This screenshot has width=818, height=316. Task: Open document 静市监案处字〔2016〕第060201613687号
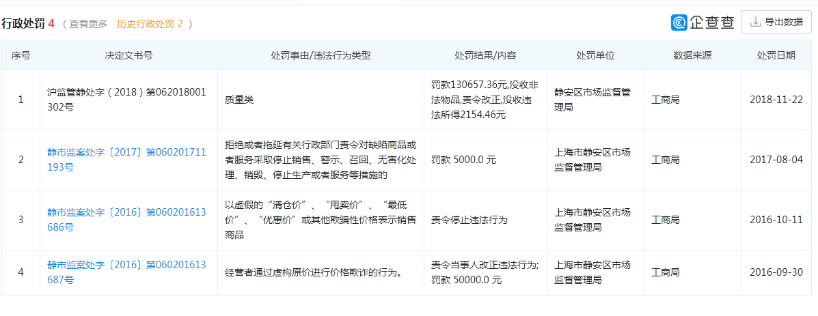(x=126, y=272)
